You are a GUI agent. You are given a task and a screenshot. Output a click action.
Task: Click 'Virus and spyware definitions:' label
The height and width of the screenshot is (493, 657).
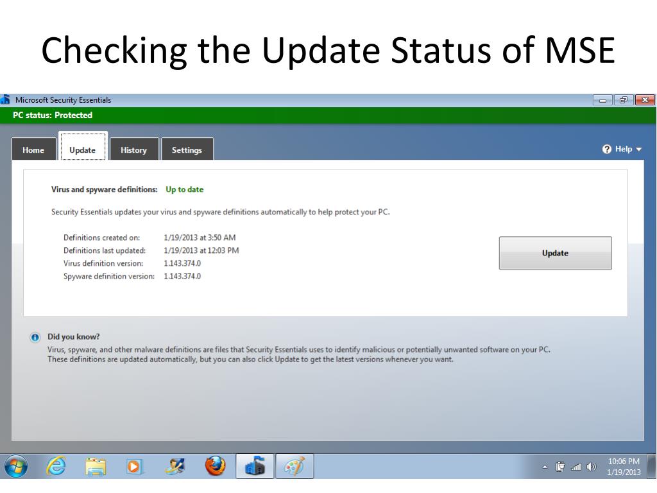click(105, 189)
